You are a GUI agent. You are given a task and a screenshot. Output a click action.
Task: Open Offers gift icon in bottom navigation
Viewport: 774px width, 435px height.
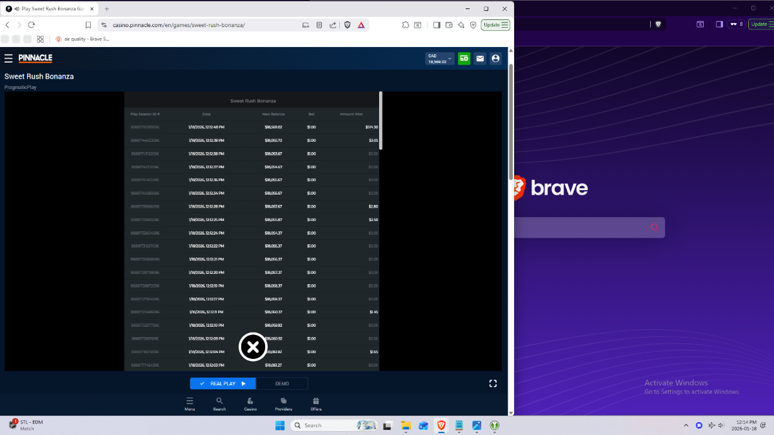click(316, 404)
